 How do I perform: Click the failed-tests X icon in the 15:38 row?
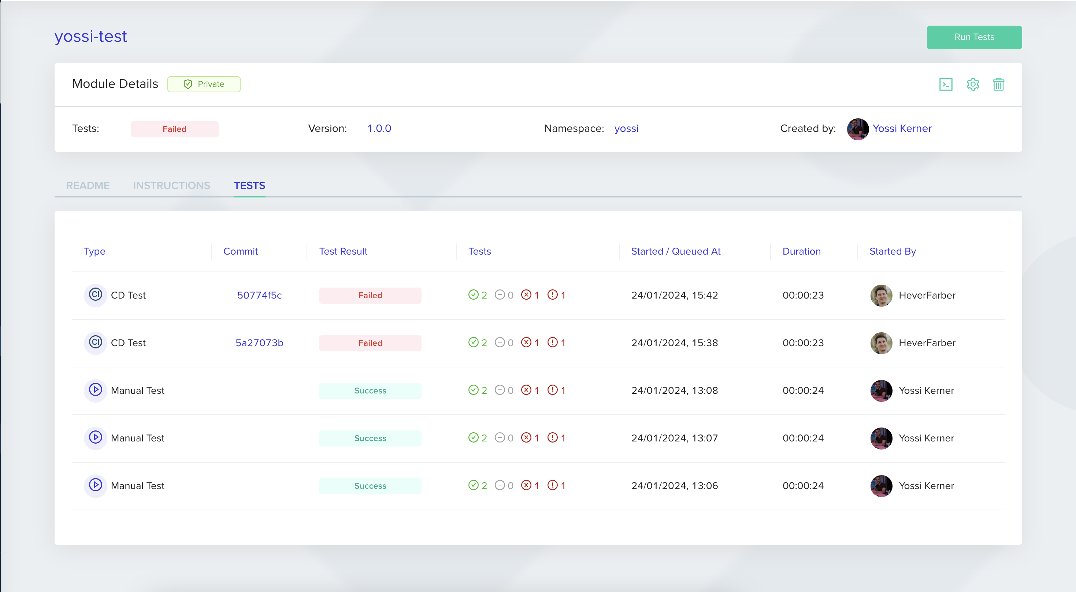click(526, 343)
